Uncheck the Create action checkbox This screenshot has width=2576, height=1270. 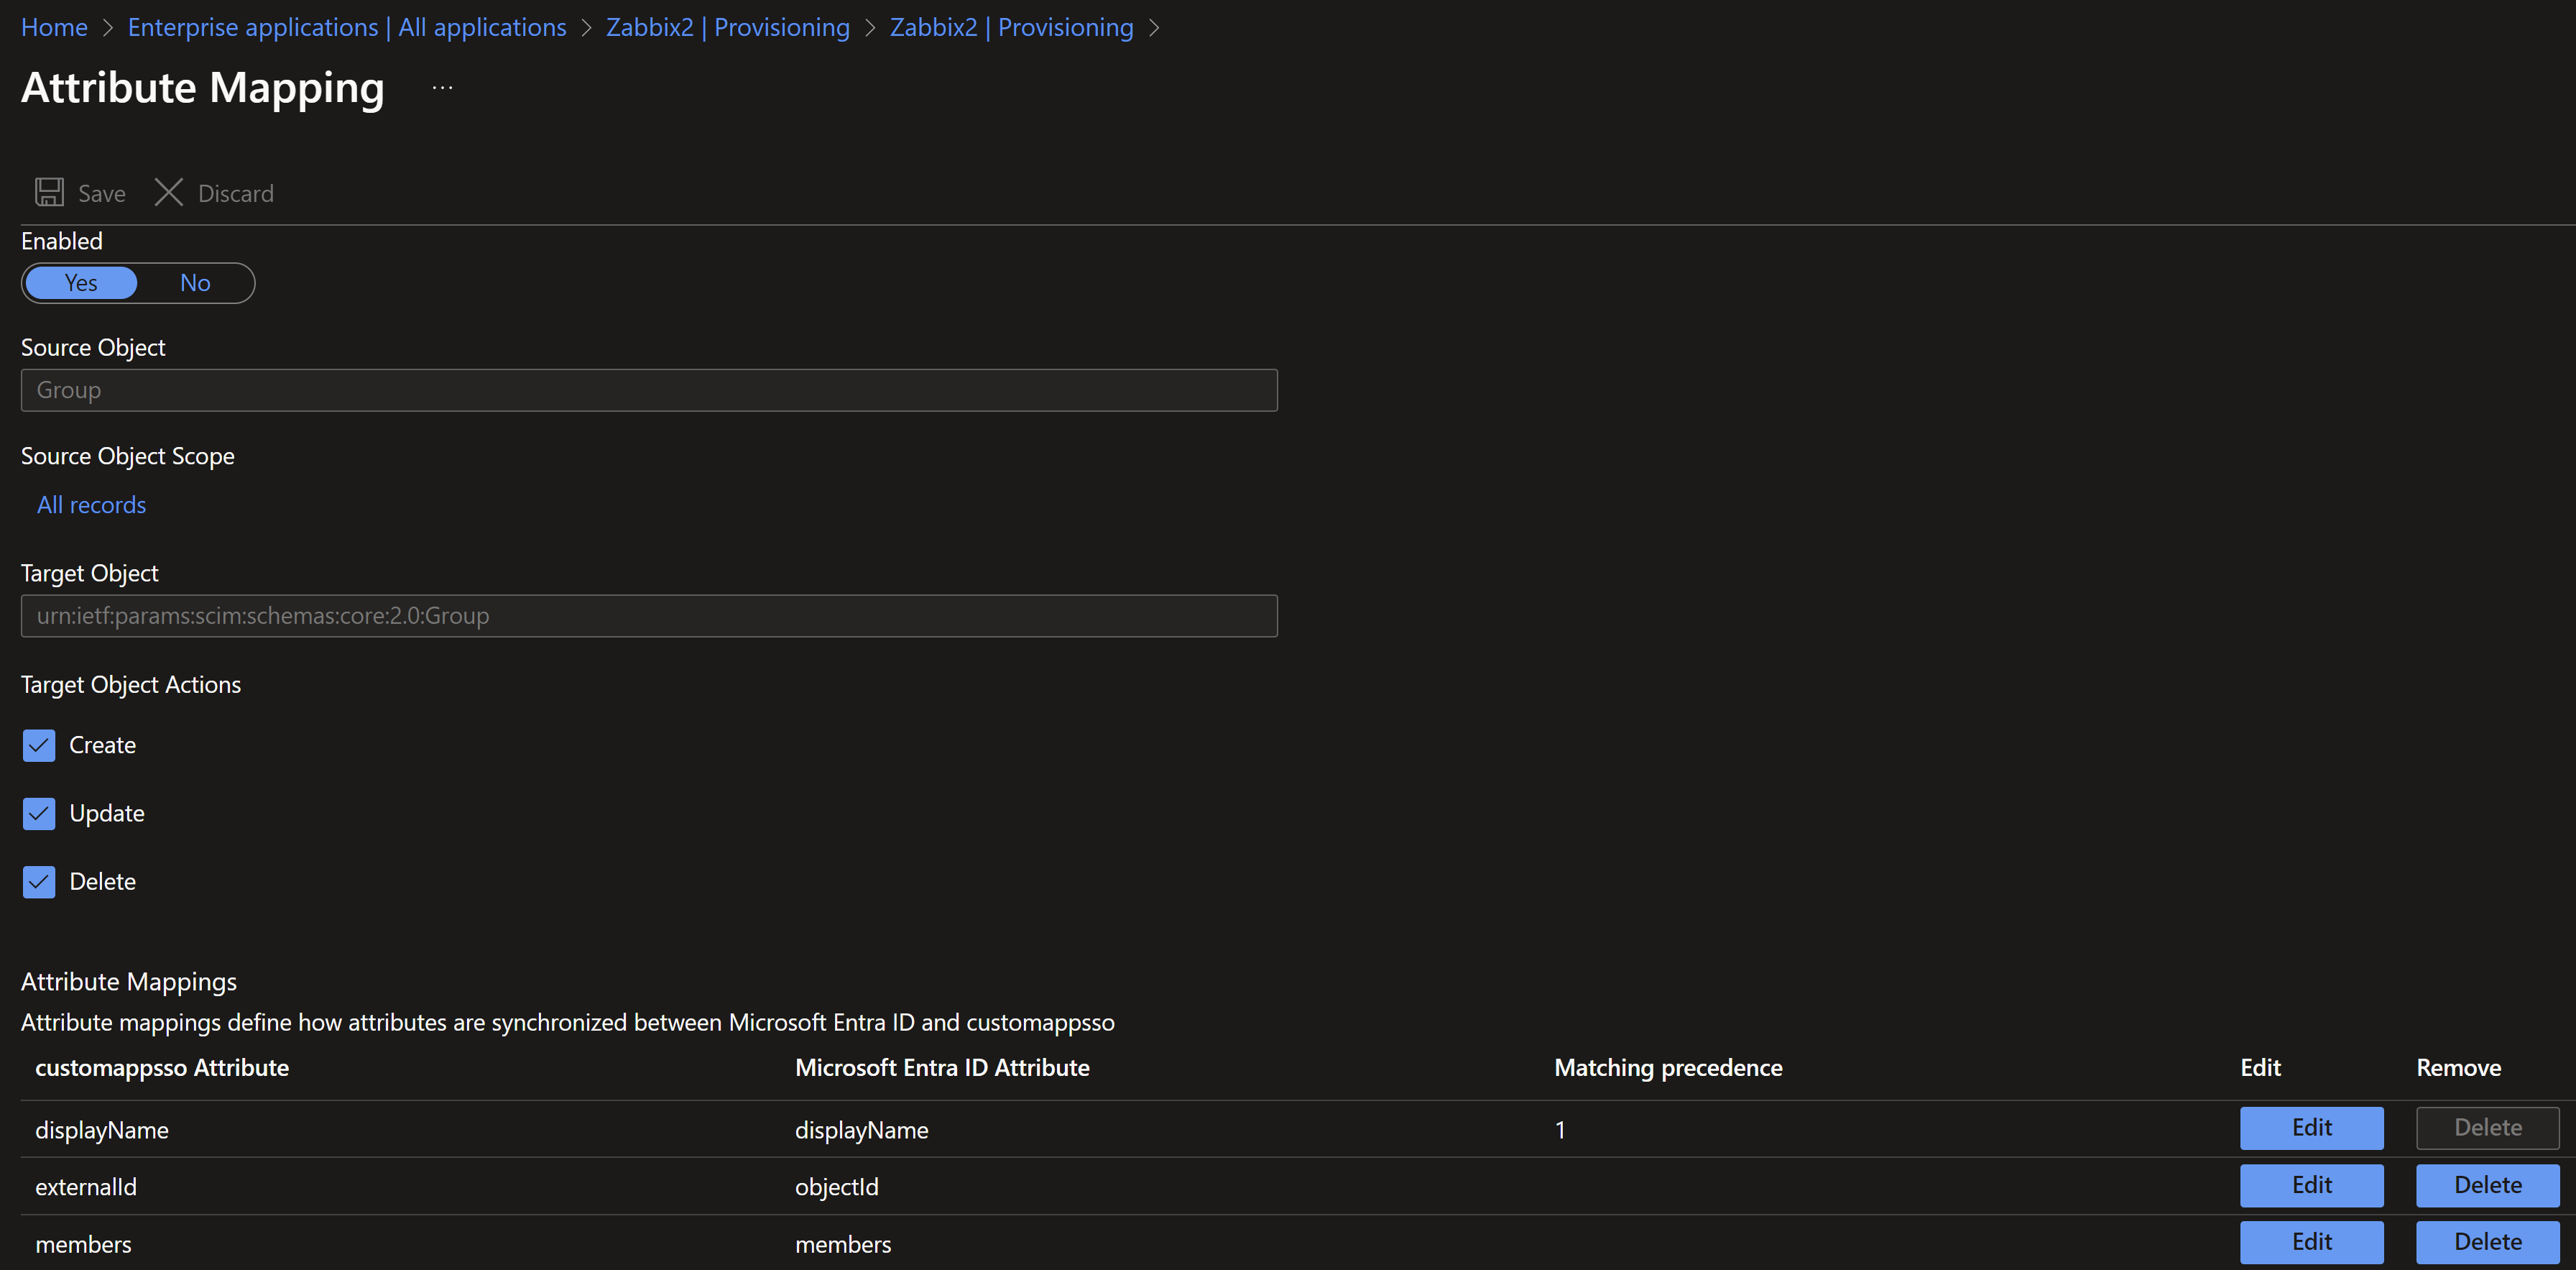pos(39,745)
